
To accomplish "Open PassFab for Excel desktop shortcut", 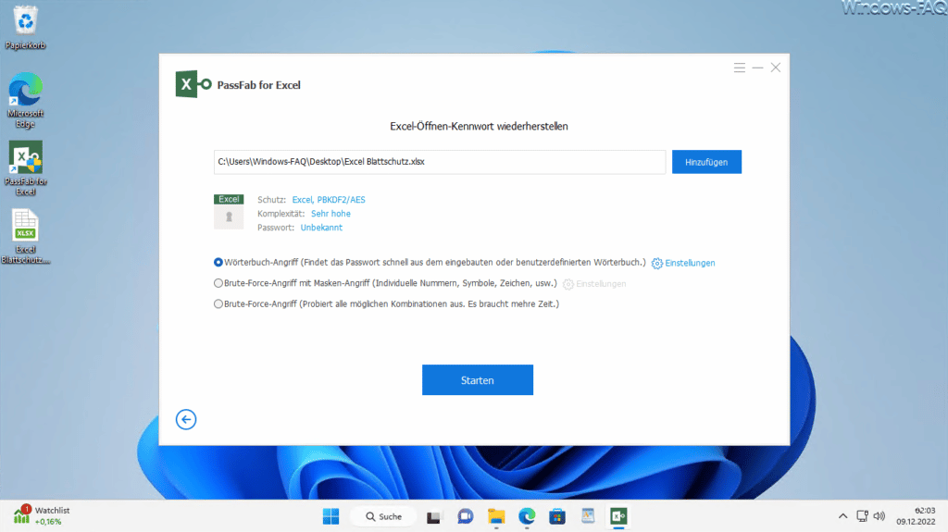I will [25, 168].
